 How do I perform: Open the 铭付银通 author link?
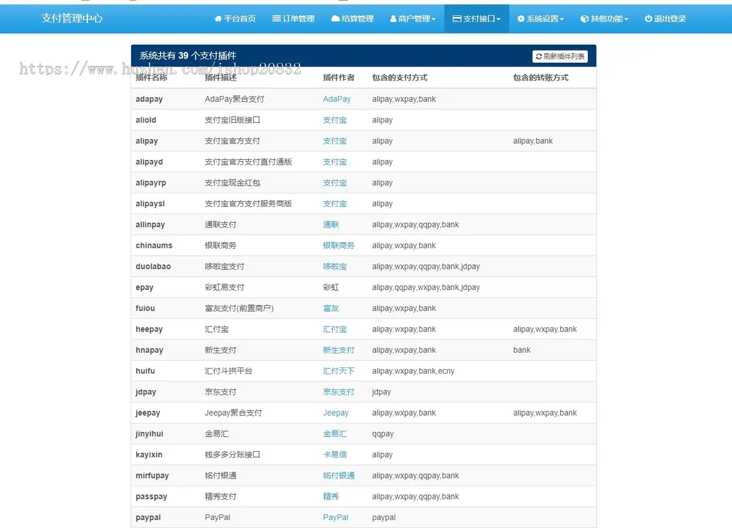339,476
